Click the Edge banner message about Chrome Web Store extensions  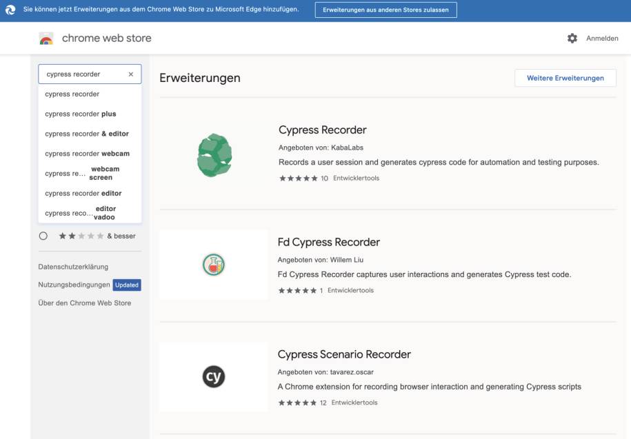tap(161, 9)
